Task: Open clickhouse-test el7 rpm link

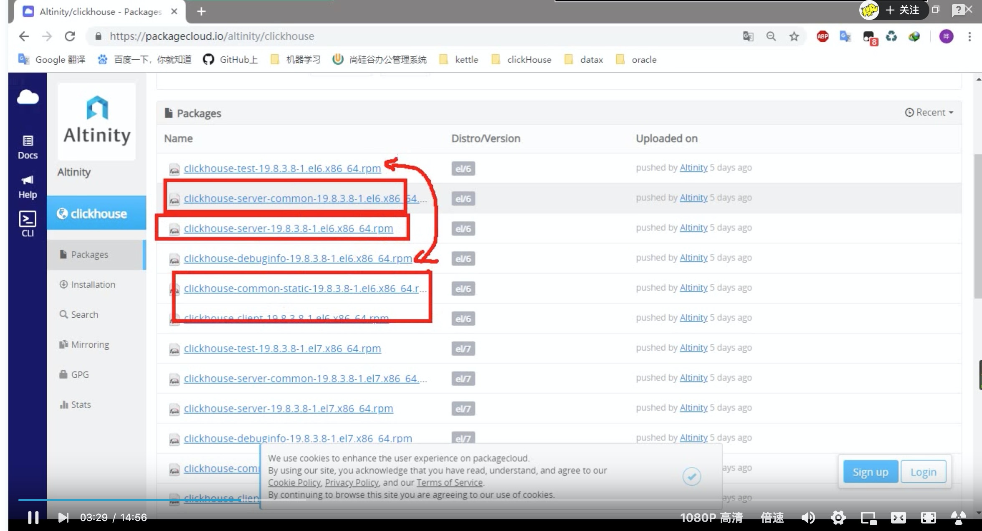Action: (282, 349)
